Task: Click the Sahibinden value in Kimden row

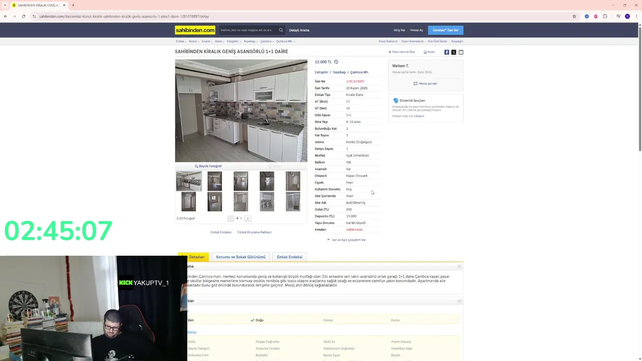Action: (x=354, y=230)
